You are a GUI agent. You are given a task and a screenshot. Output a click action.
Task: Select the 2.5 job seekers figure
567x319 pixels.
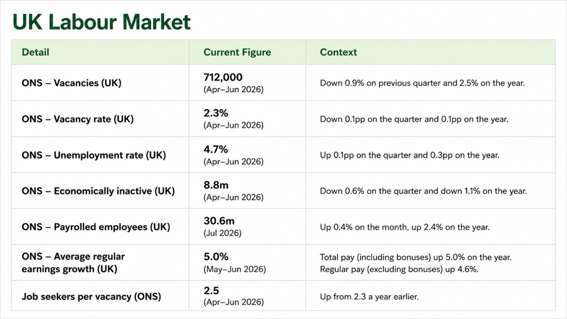[x=211, y=291]
